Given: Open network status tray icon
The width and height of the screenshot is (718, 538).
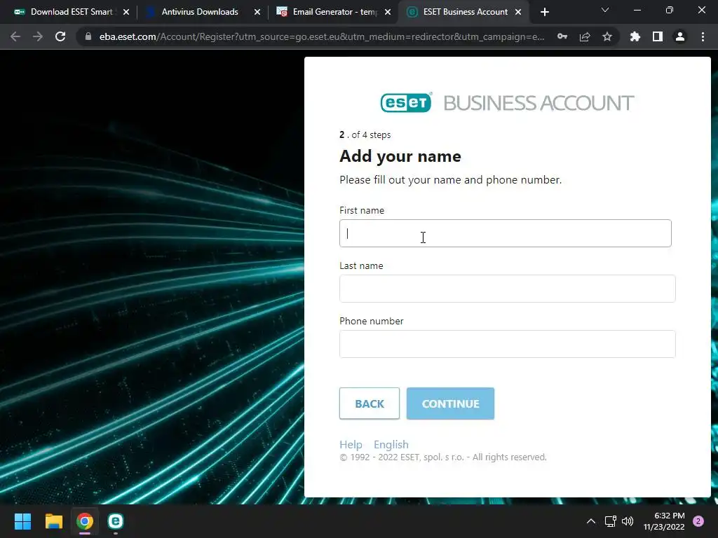Looking at the screenshot, I should [611, 521].
